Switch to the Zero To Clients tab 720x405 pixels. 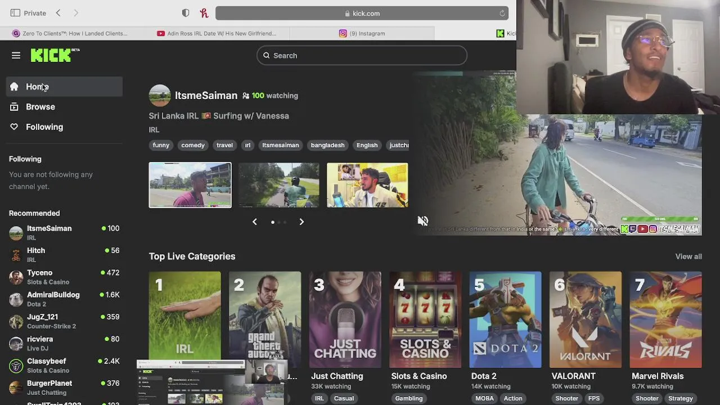click(x=70, y=33)
